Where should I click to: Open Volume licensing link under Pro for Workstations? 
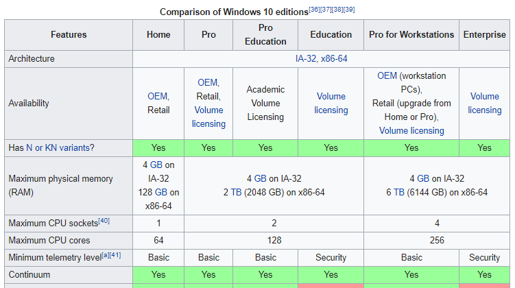(x=411, y=131)
